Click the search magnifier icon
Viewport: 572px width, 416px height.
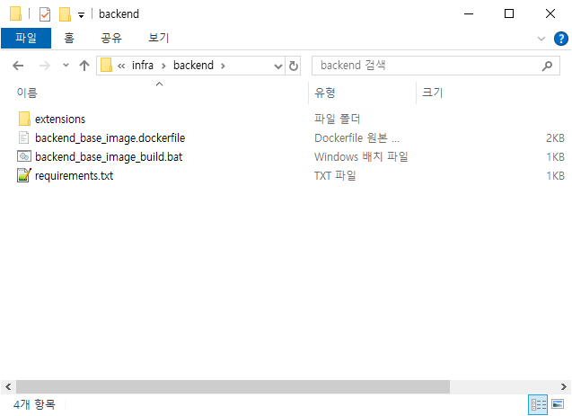(x=547, y=66)
